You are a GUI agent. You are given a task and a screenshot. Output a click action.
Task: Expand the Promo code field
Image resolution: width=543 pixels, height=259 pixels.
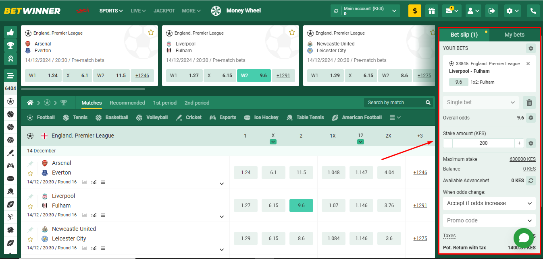pyautogui.click(x=489, y=220)
